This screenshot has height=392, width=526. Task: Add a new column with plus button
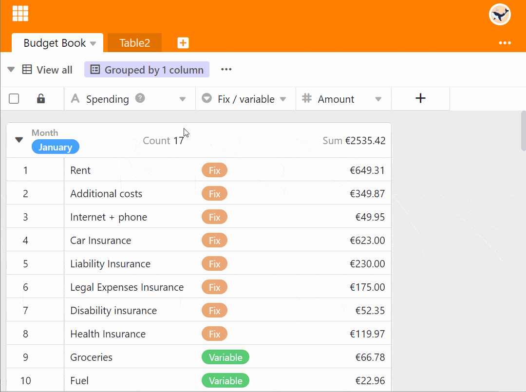pyautogui.click(x=420, y=98)
